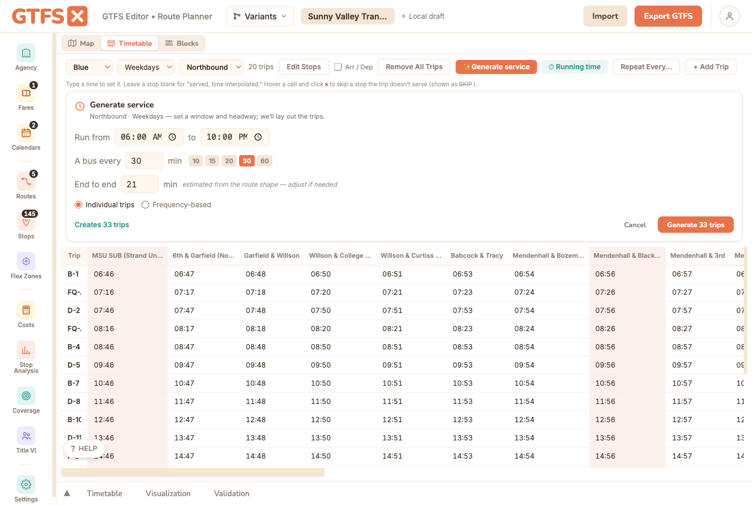Screen dimensions: 752x505
Task: Open the Title VI sidebar icon
Action: tap(26, 436)
